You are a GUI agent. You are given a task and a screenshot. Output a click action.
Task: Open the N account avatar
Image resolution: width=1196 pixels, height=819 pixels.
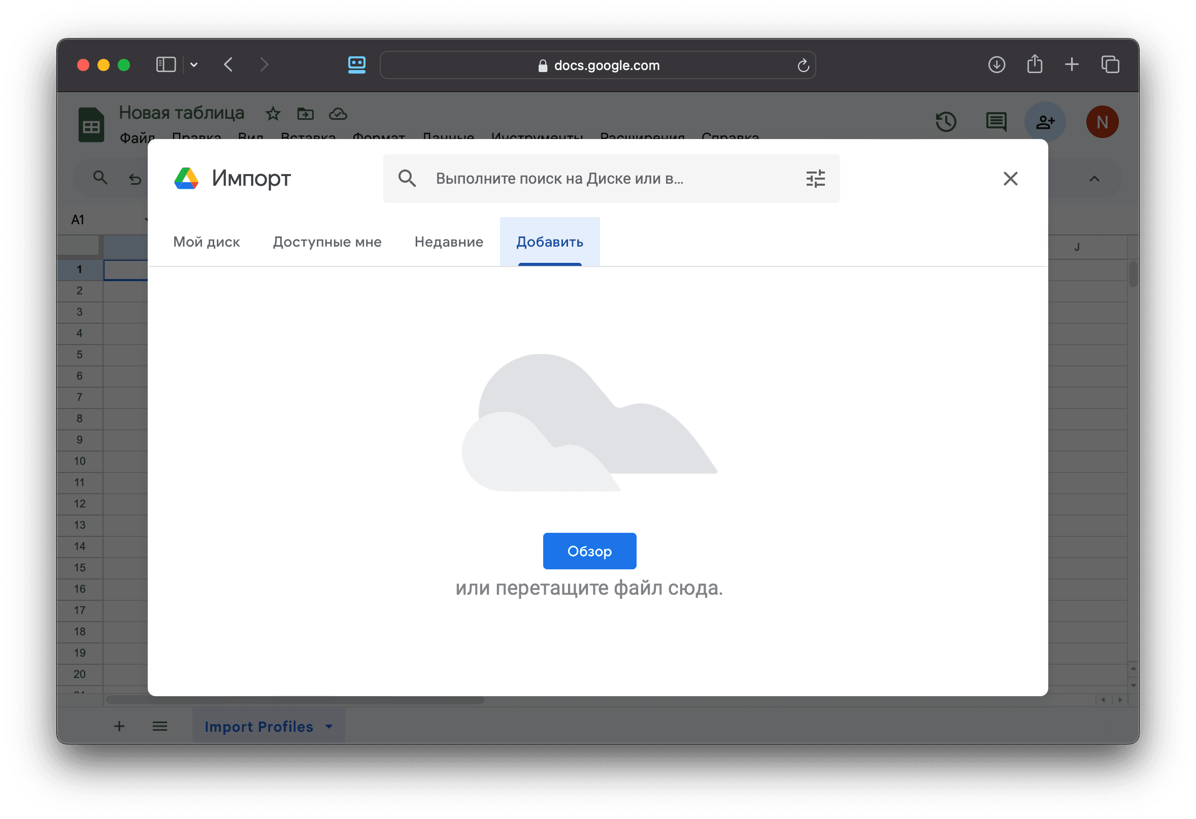click(x=1102, y=122)
